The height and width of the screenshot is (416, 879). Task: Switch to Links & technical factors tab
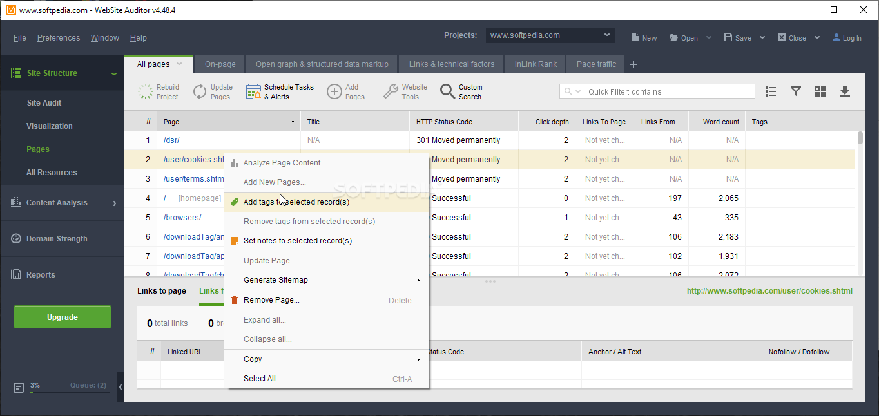click(452, 64)
